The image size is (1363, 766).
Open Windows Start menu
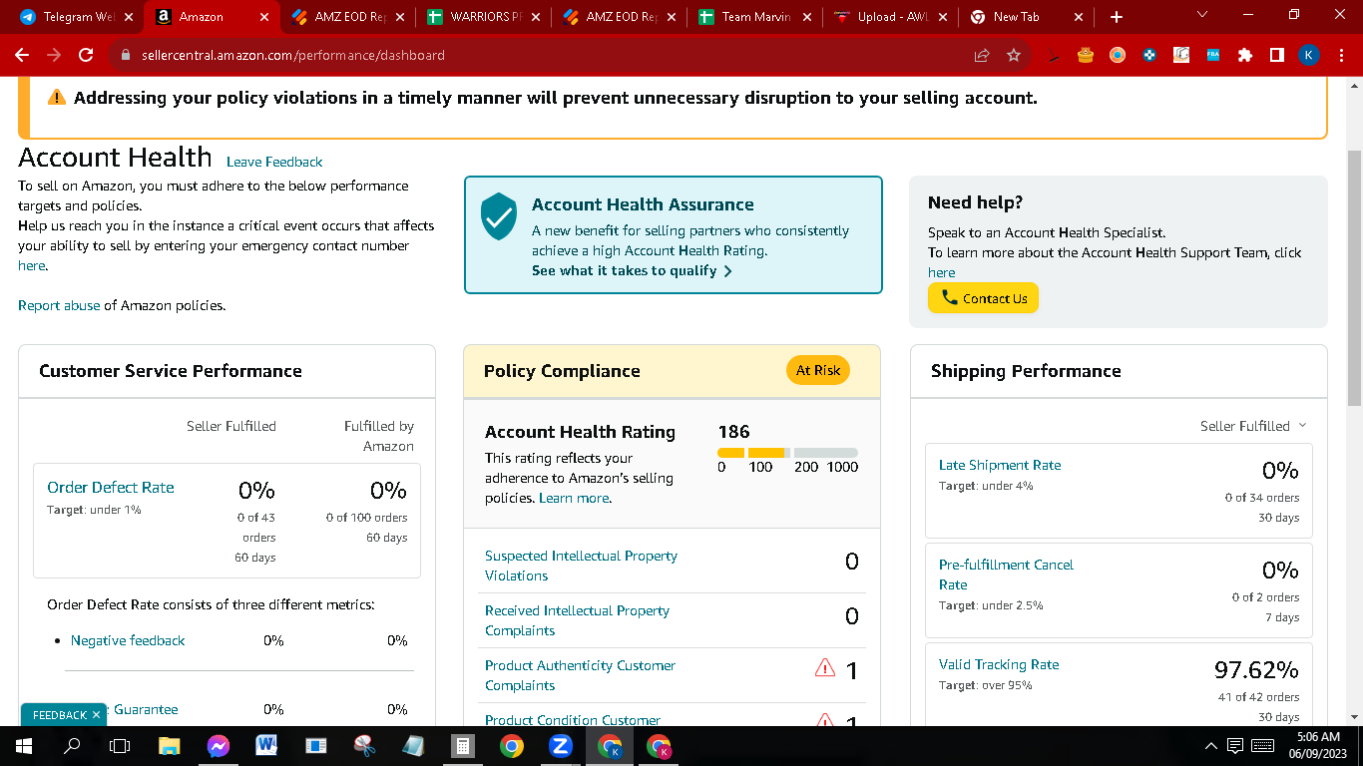[x=24, y=746]
